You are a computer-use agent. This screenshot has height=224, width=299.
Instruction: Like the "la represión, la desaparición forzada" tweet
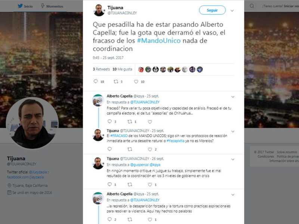coord(150,220)
